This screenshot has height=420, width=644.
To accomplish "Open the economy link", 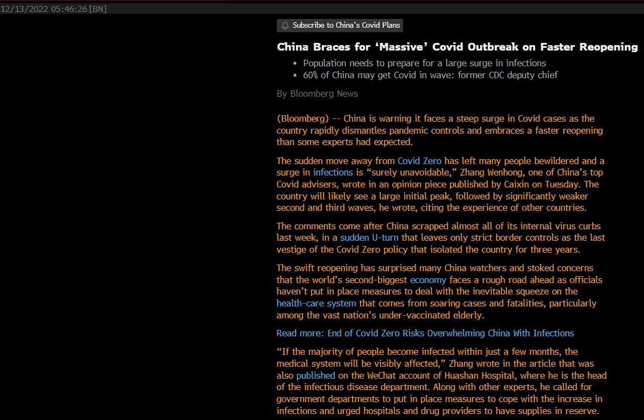I will (428, 280).
